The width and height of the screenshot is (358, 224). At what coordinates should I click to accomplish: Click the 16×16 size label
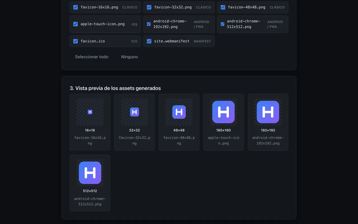(90, 130)
